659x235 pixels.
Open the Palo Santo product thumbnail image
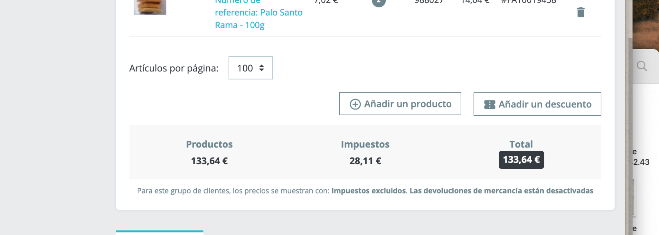pyautogui.click(x=150, y=7)
